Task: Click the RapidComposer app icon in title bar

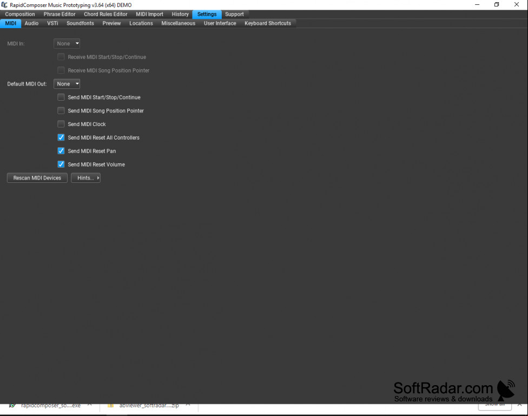Action: 4,5
